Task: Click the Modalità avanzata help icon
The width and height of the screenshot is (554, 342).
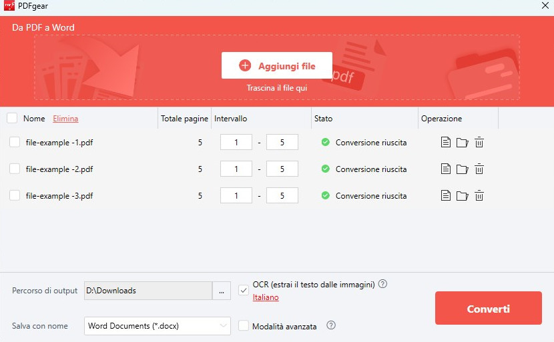Action: (331, 325)
